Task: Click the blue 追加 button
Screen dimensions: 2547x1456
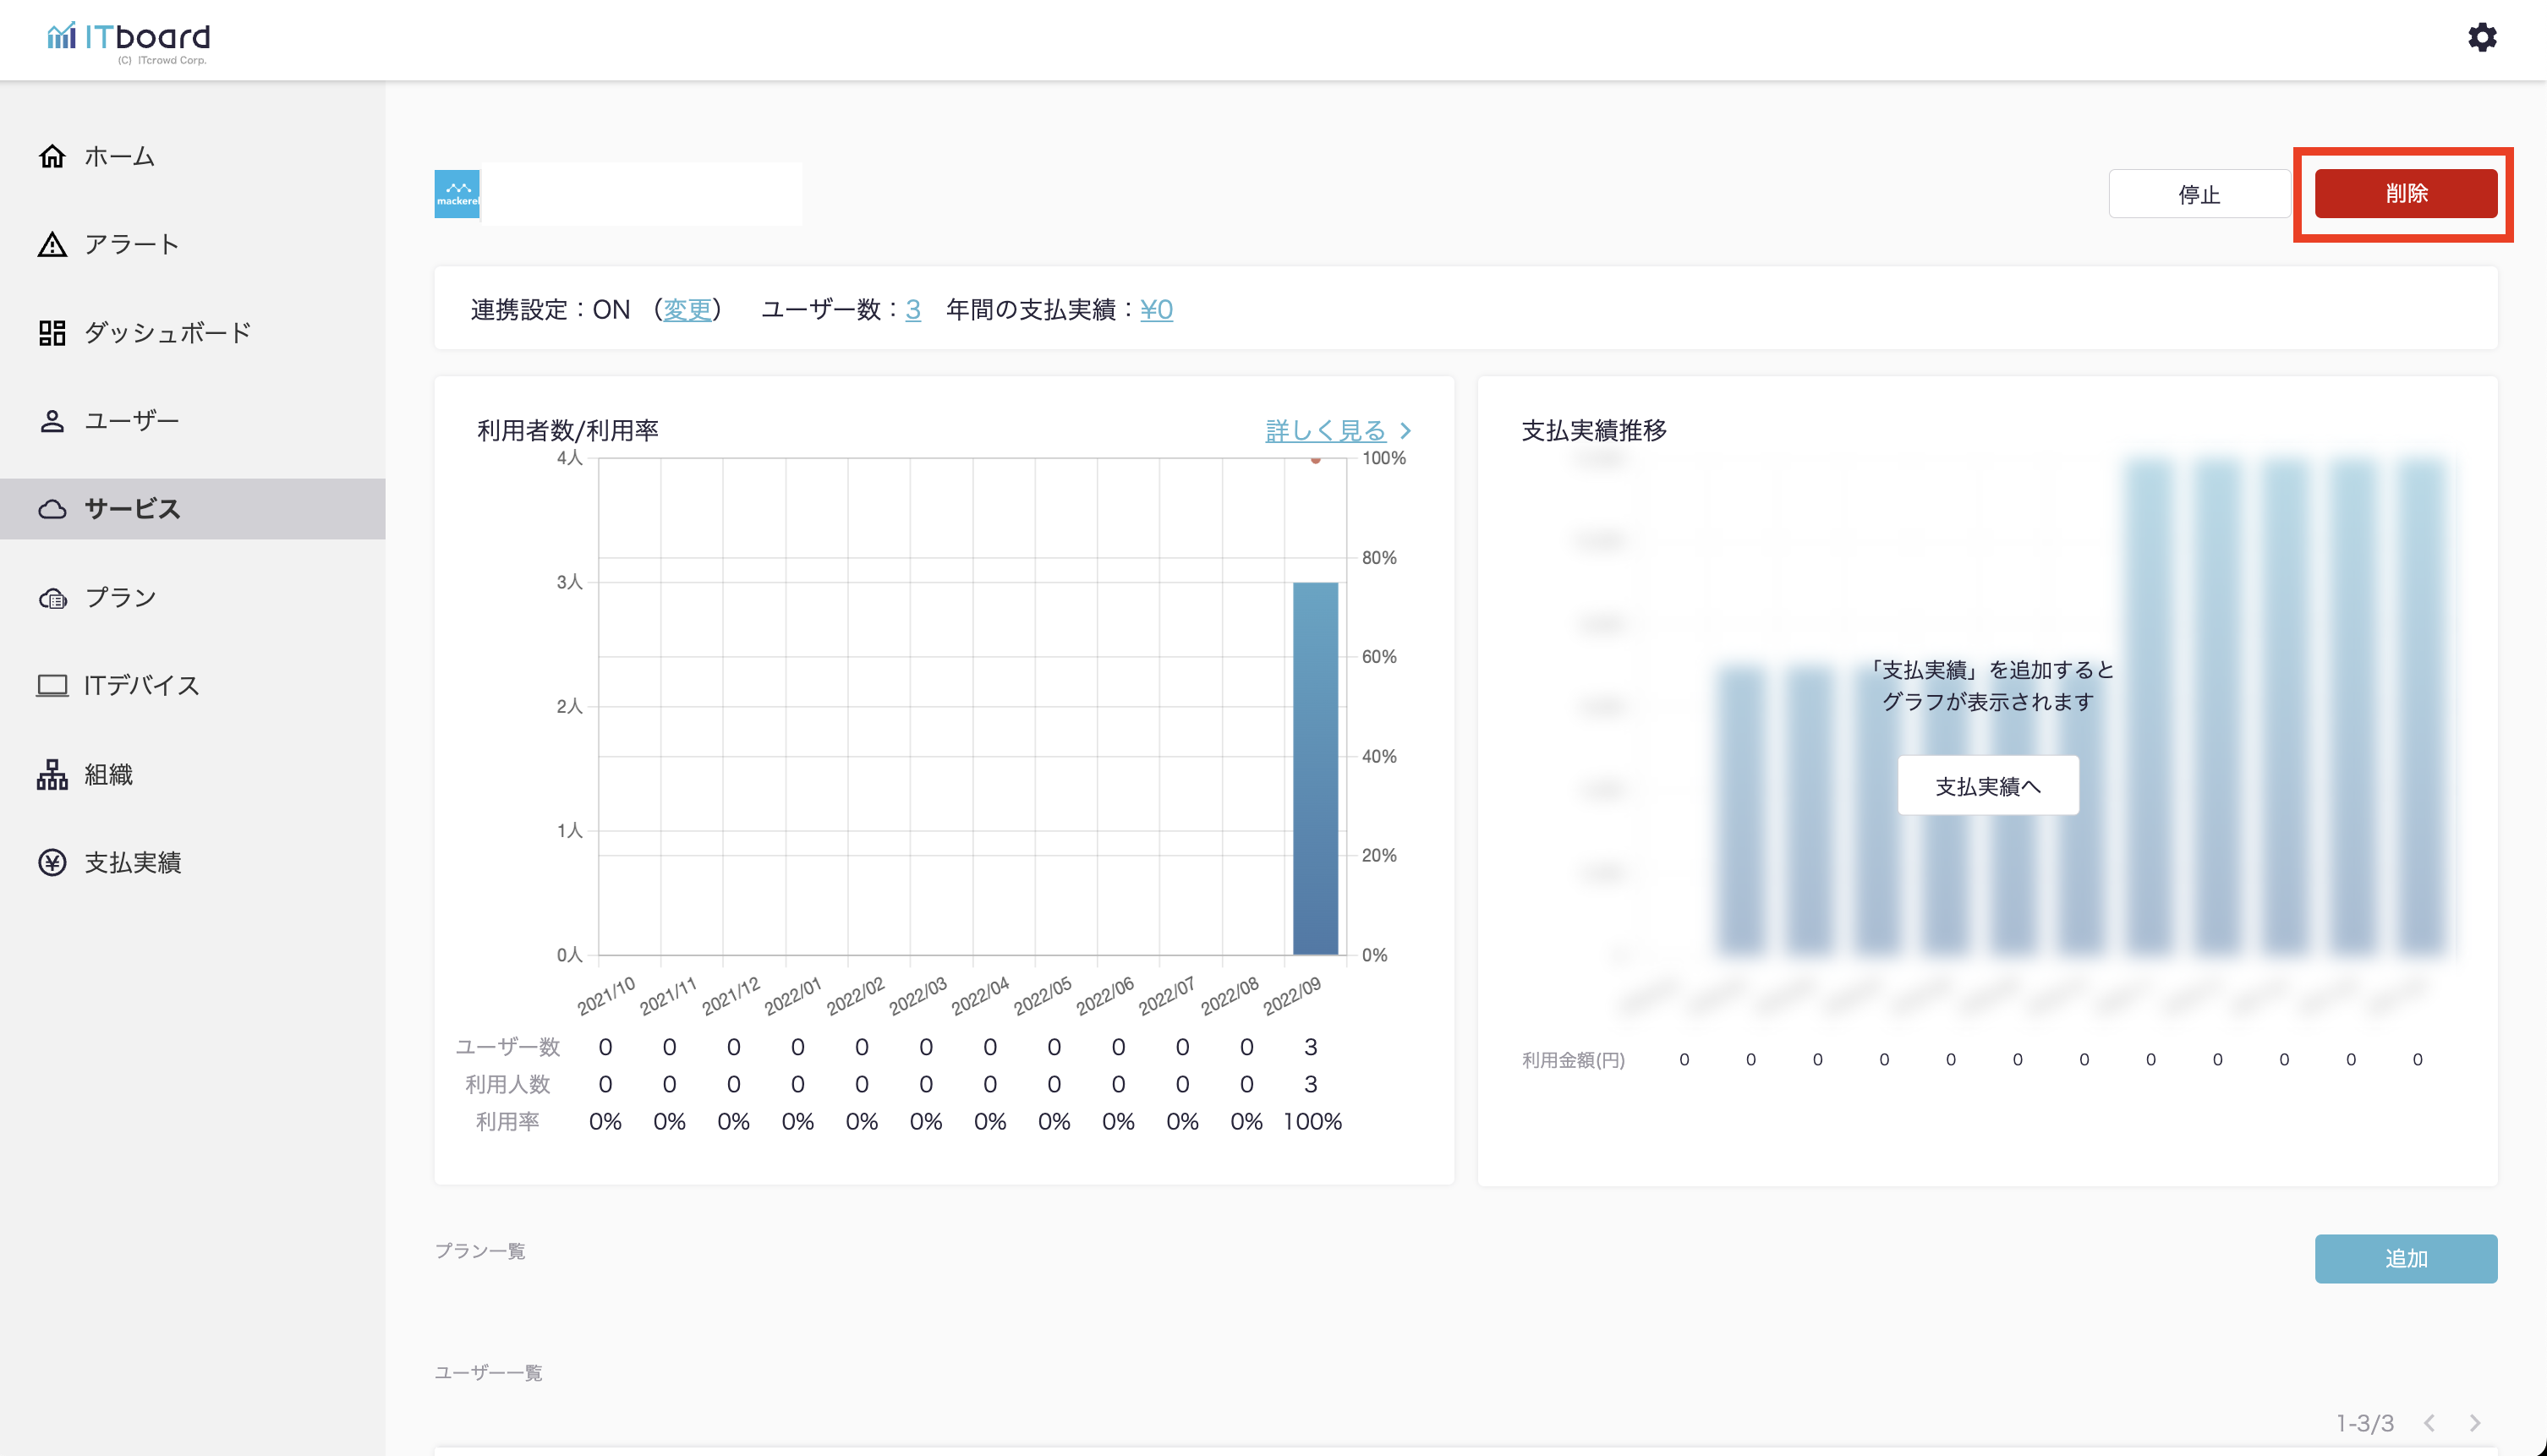Action: click(2405, 1258)
